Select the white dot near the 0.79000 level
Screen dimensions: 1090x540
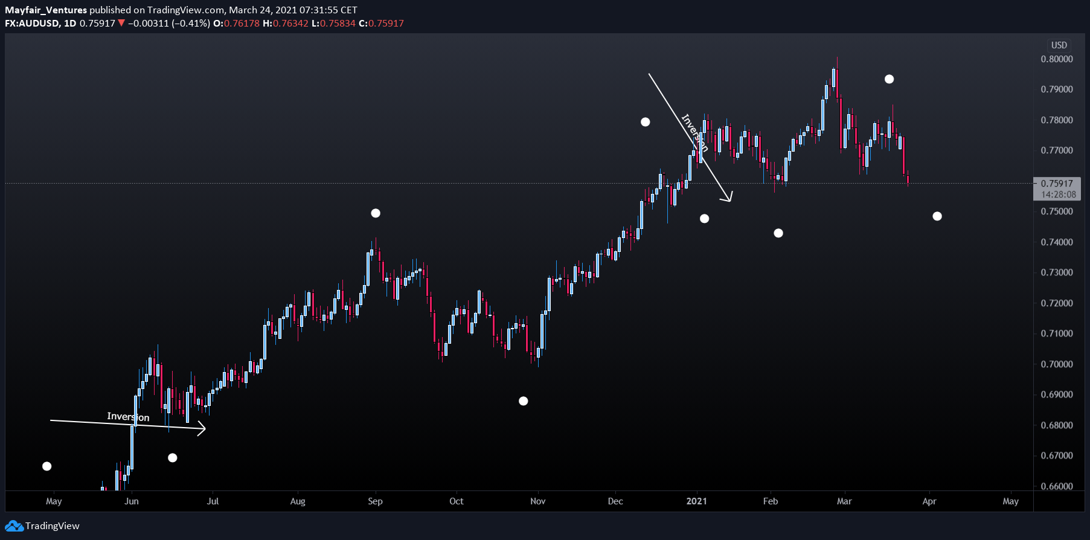coord(889,79)
